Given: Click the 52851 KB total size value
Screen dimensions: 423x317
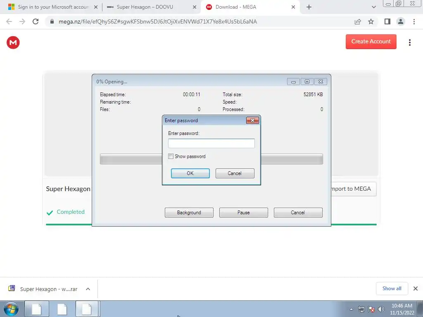Looking at the screenshot, I should tap(313, 95).
